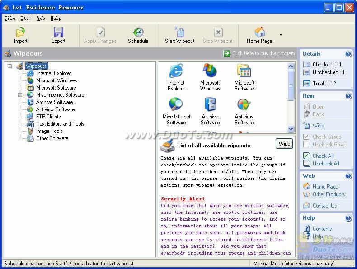This screenshot has height=269, width=357.
Task: Click the Help panel question icon
Action: click(348, 218)
